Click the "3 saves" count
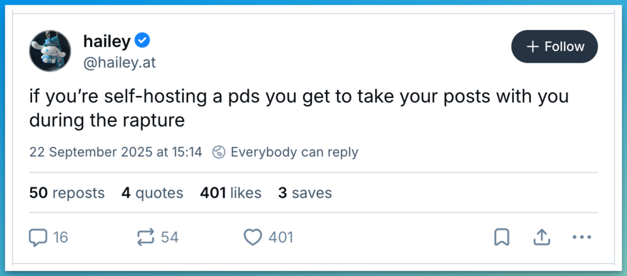Screen dimensions: 627x276 (x=304, y=193)
